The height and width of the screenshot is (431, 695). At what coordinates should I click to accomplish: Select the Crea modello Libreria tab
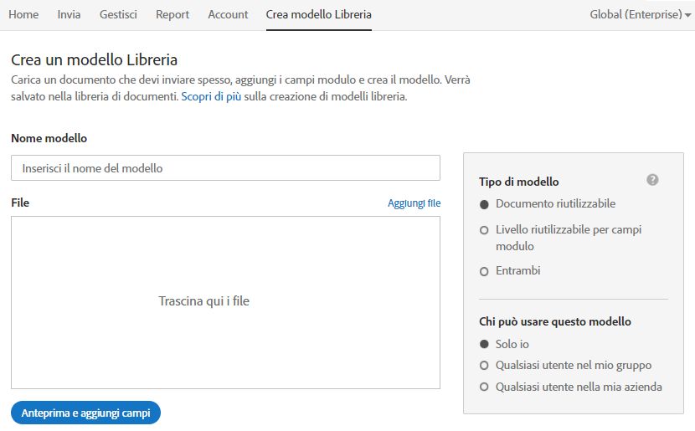click(x=319, y=14)
